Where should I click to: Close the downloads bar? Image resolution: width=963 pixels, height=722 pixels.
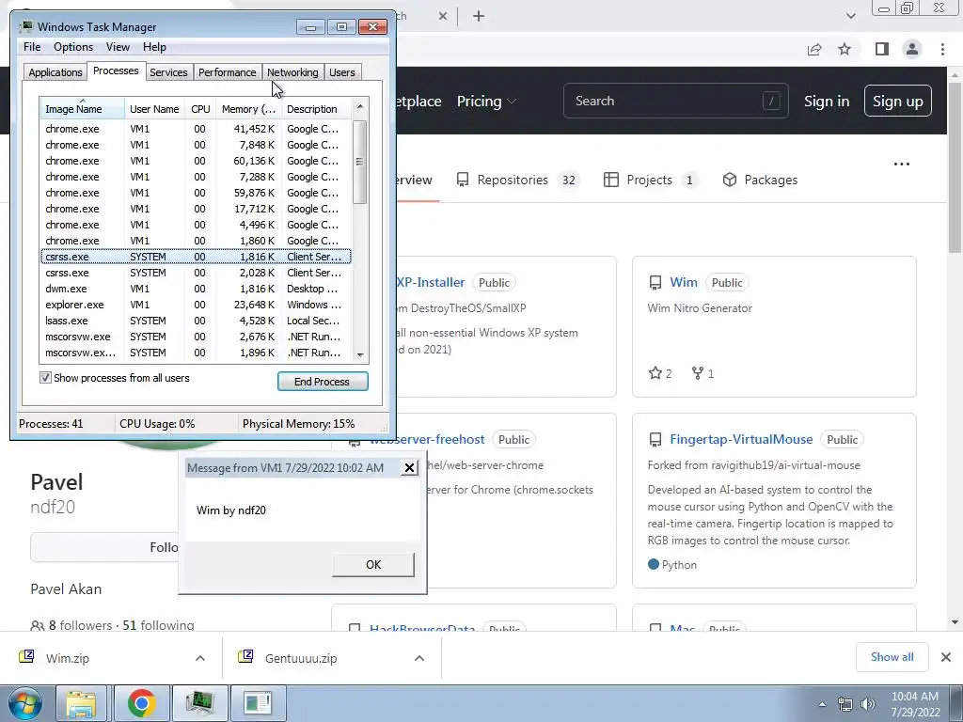click(946, 657)
